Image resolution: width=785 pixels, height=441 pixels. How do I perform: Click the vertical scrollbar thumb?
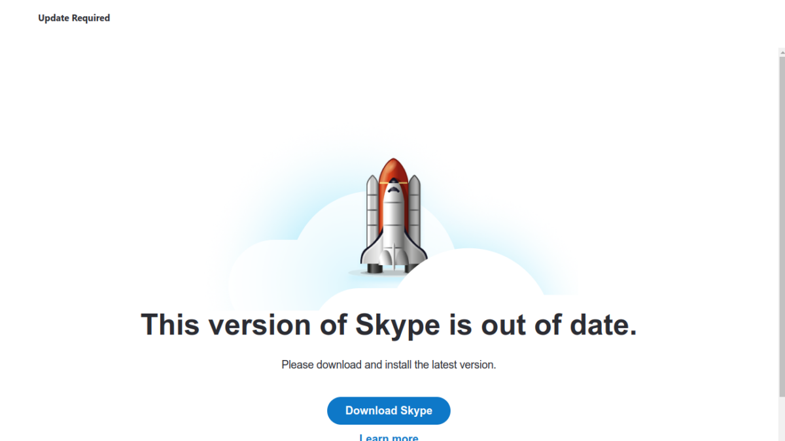782,222
